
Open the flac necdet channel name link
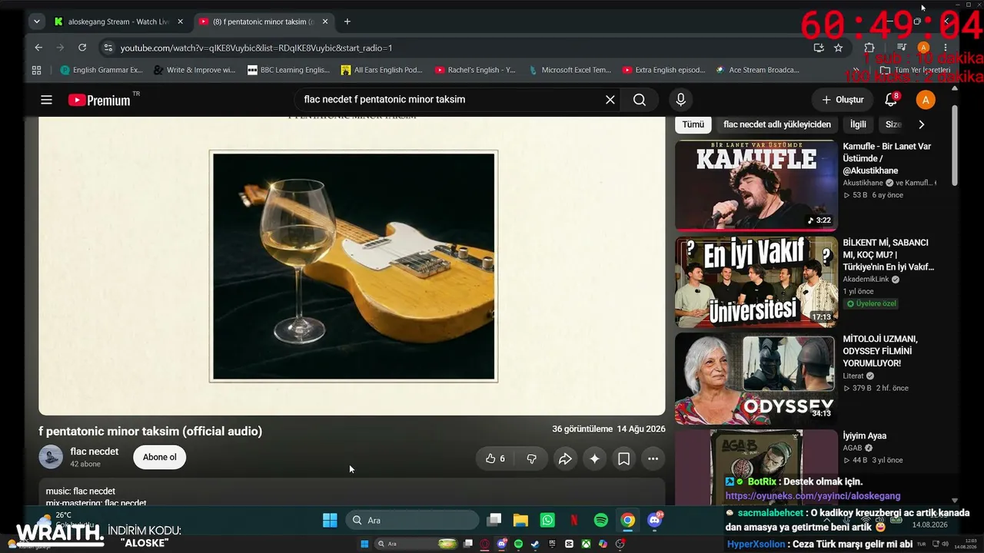(95, 452)
